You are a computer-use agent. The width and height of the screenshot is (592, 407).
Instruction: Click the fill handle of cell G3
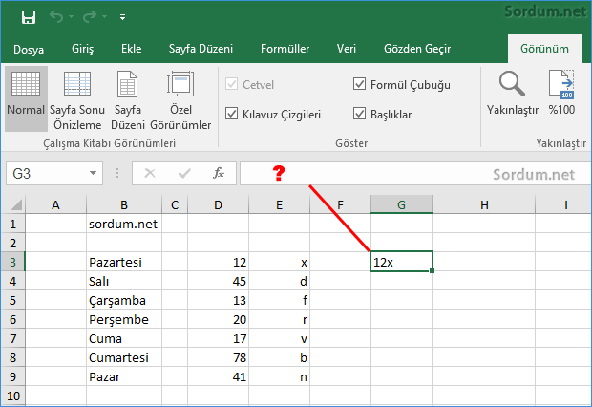tap(432, 271)
